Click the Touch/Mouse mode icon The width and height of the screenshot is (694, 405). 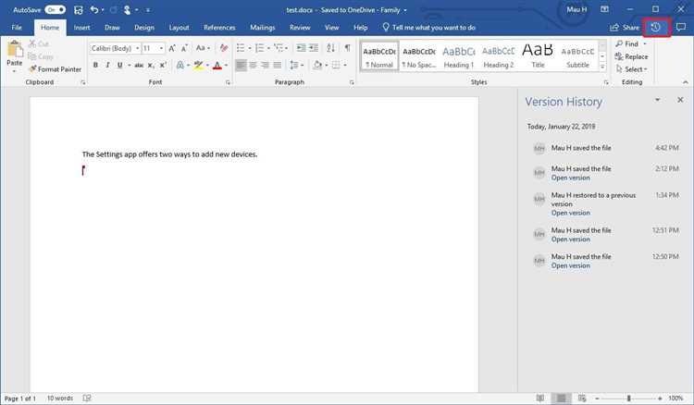(x=128, y=10)
